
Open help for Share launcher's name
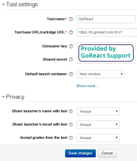pos(71,111)
